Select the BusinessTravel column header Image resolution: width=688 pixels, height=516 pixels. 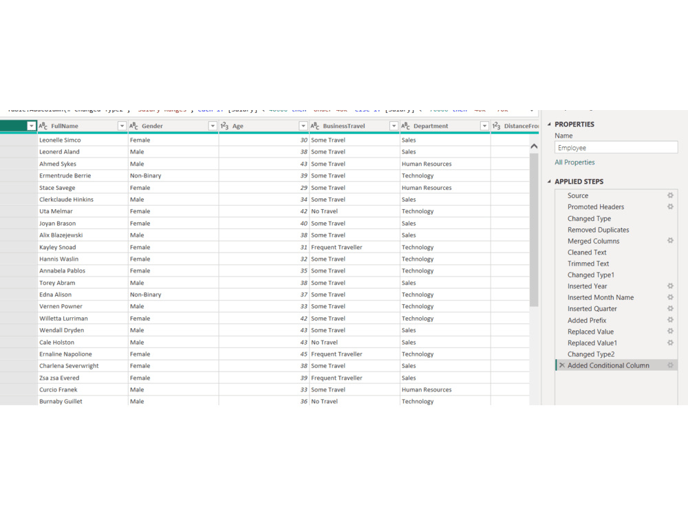343,126
